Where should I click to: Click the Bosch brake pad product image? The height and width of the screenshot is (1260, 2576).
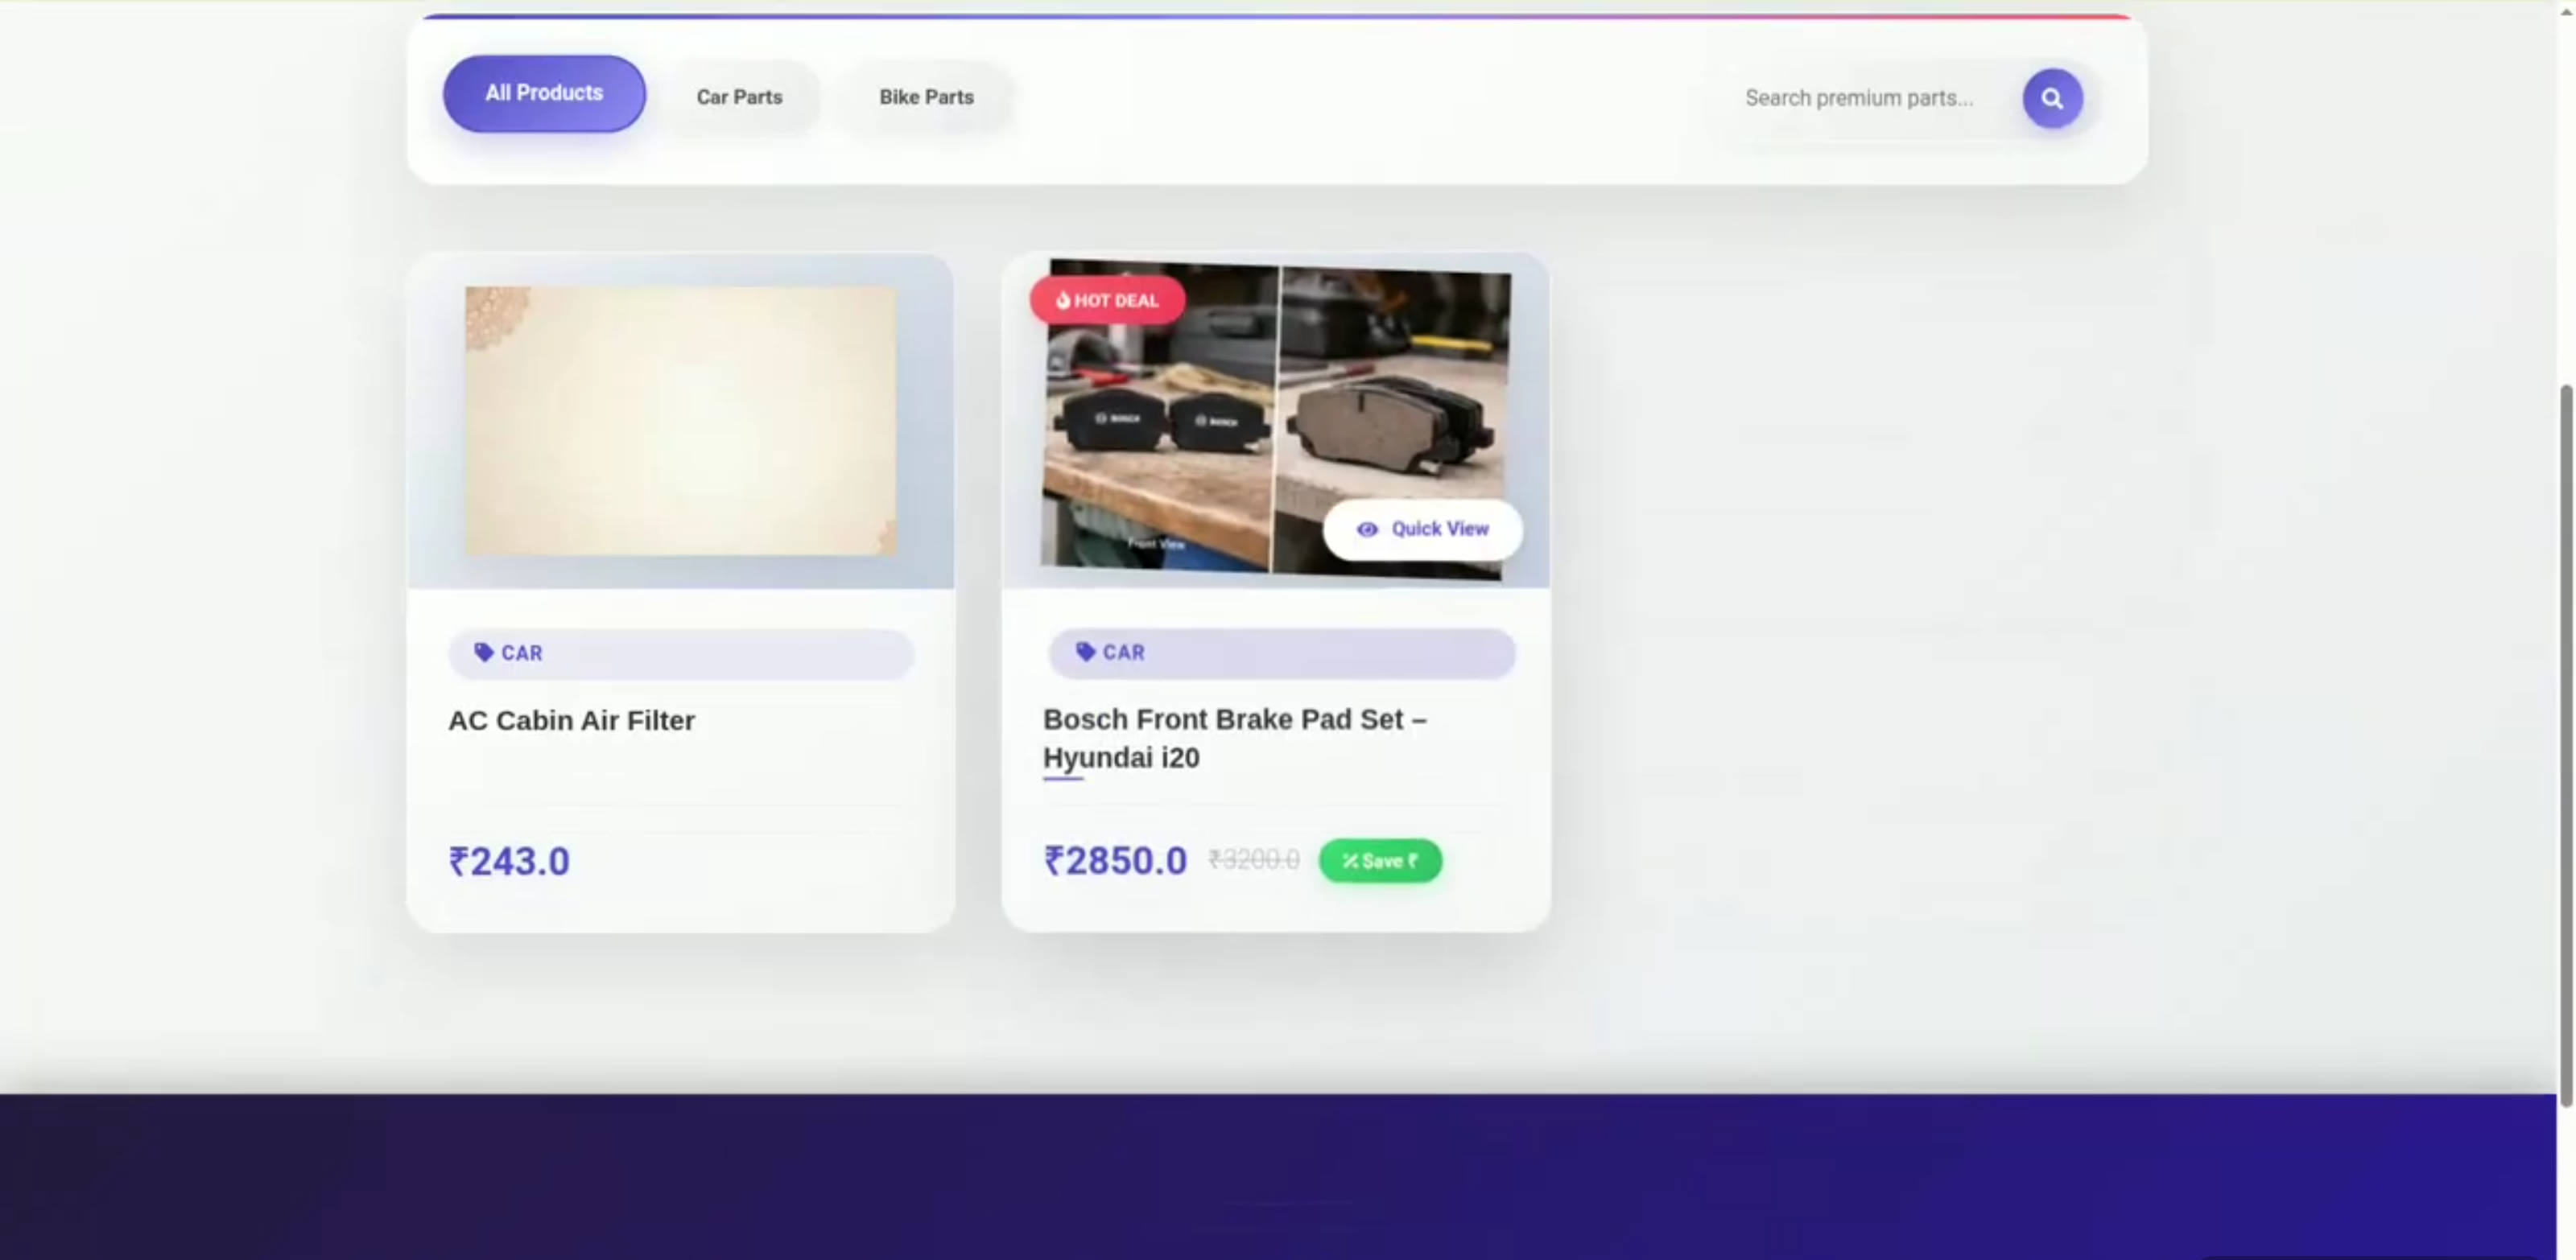pyautogui.click(x=1276, y=420)
